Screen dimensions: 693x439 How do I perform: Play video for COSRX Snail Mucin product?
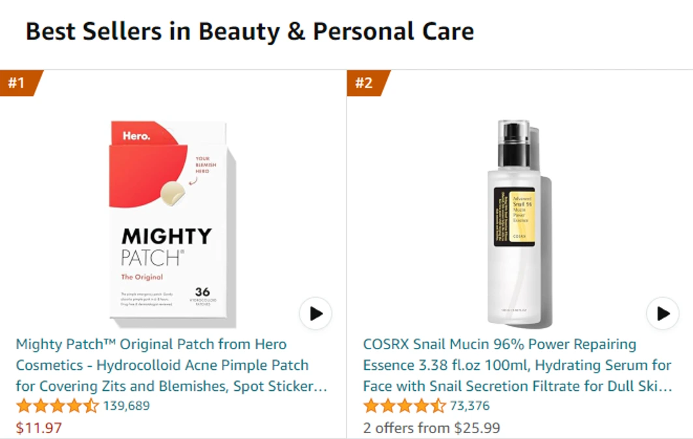coord(662,313)
